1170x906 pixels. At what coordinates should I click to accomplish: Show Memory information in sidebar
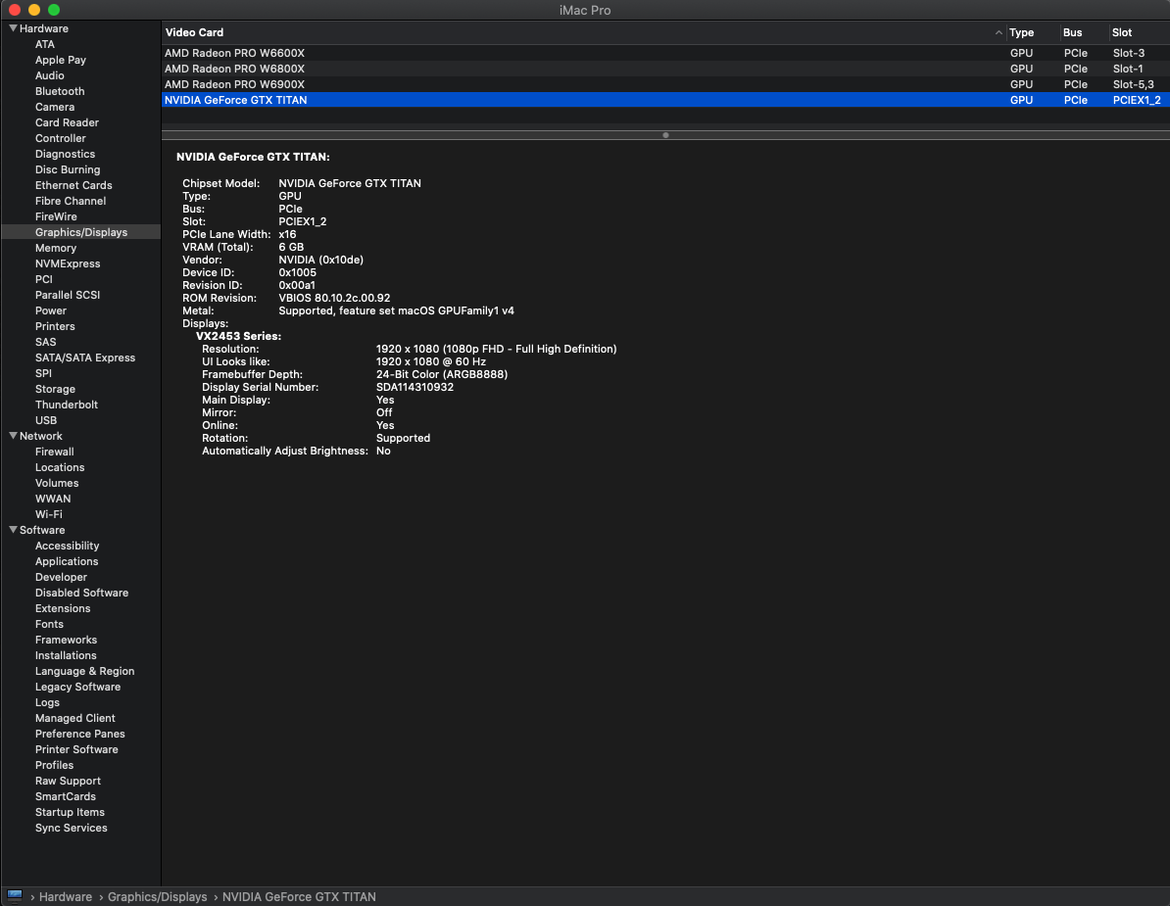[x=55, y=248]
